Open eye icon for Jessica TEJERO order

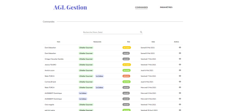pos(180,64)
